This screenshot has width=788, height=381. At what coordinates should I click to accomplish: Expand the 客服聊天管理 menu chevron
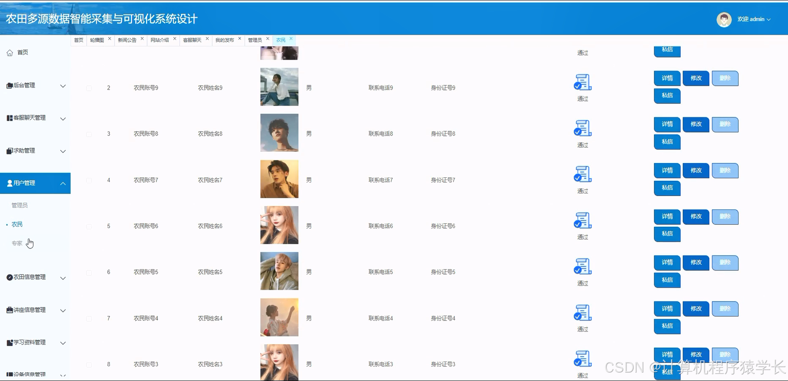click(63, 119)
